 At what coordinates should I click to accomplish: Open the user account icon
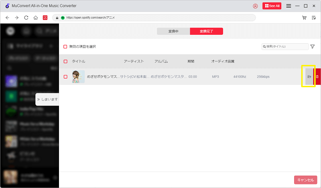coord(255,6)
